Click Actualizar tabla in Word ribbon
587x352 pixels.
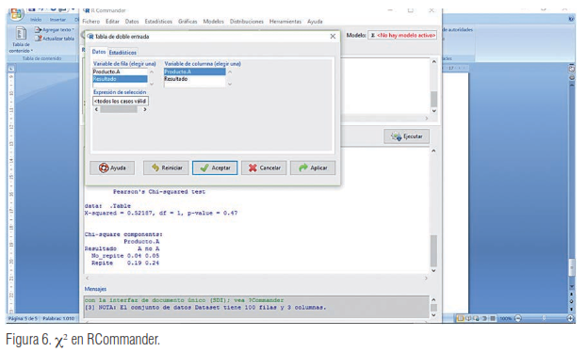point(55,39)
